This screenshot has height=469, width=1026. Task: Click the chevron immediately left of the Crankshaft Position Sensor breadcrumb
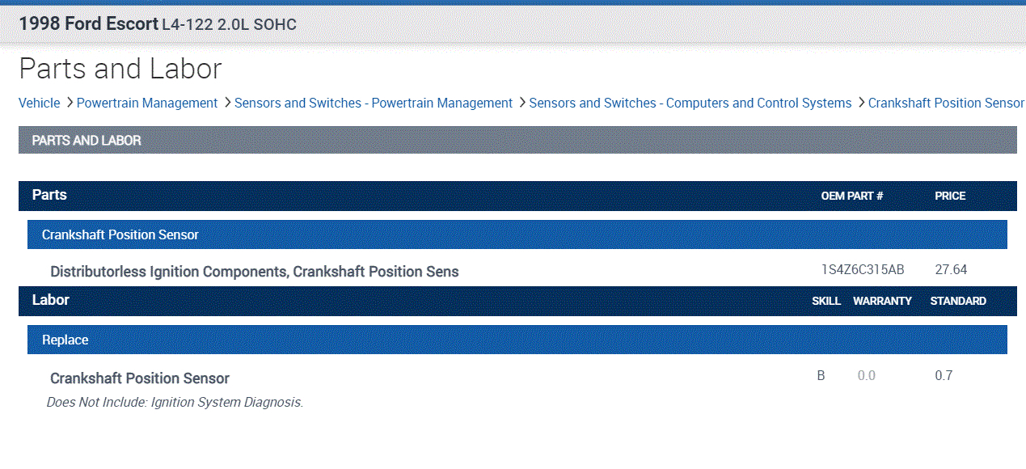[x=861, y=103]
